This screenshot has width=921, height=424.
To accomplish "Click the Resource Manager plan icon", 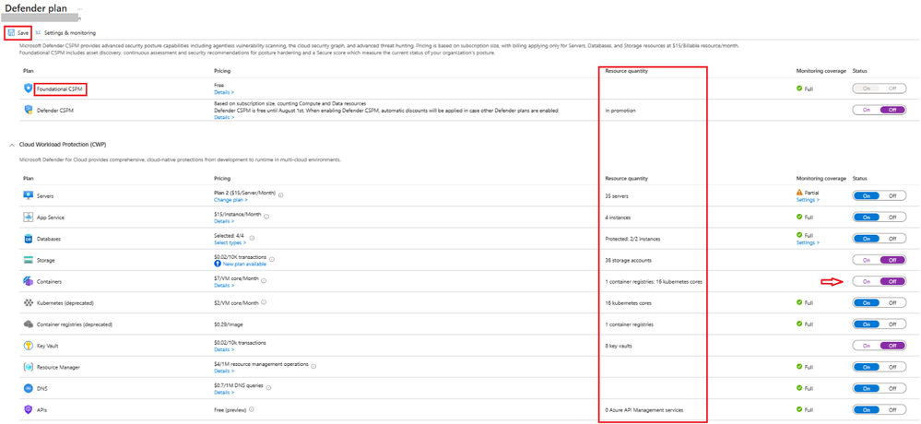I will pos(29,367).
